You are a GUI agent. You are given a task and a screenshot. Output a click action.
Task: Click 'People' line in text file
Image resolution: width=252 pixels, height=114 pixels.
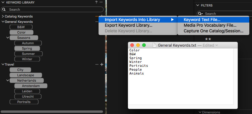point(135,69)
